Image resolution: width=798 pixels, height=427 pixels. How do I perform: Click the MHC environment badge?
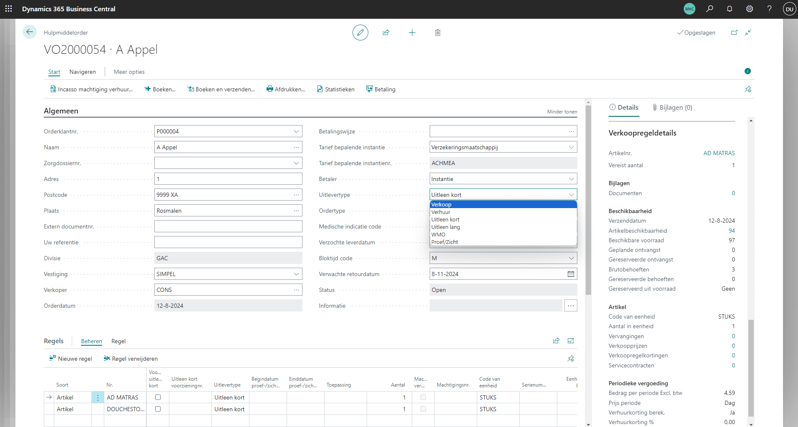tap(690, 9)
